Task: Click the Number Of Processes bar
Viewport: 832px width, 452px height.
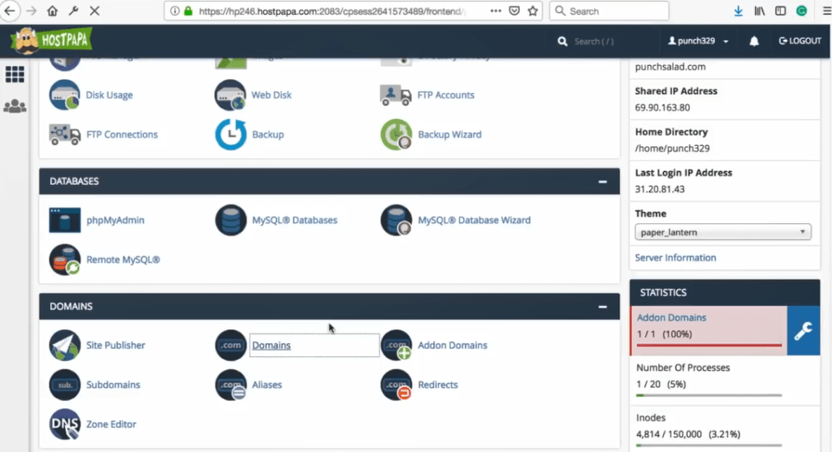Action: click(x=708, y=395)
